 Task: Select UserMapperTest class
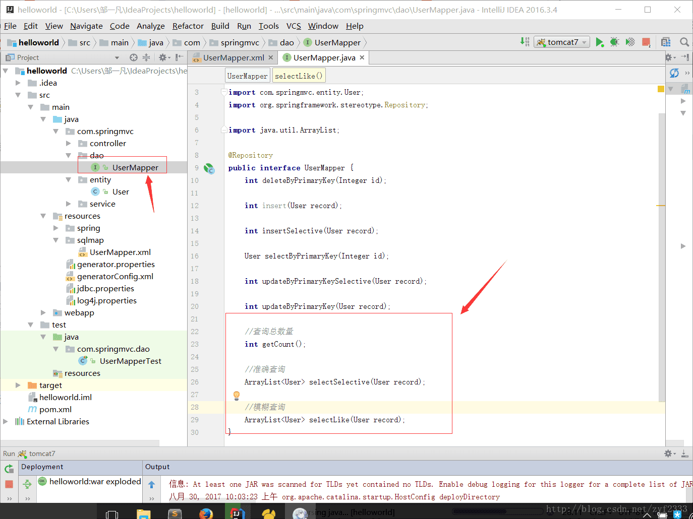[130, 361]
